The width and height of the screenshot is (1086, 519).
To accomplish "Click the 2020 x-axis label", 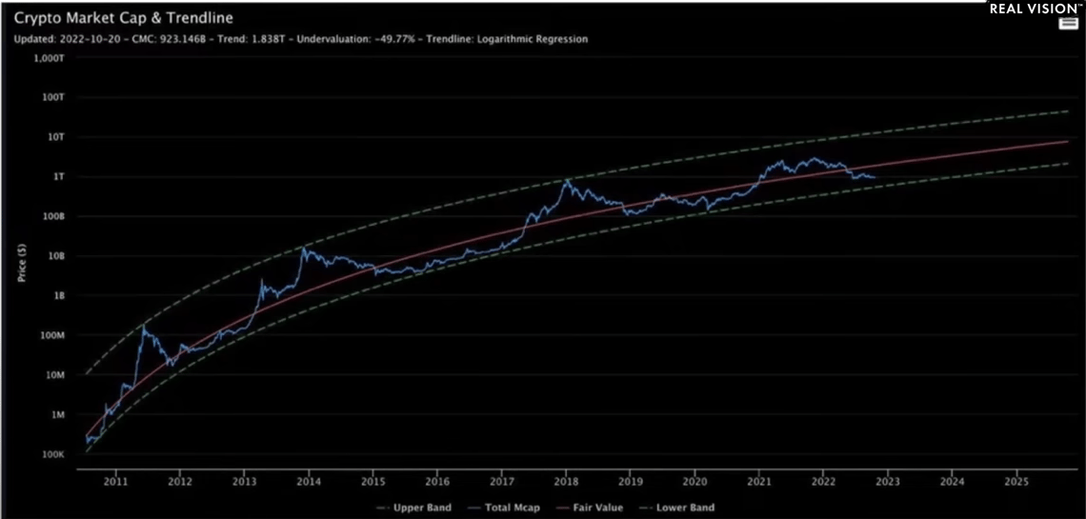I will [694, 480].
